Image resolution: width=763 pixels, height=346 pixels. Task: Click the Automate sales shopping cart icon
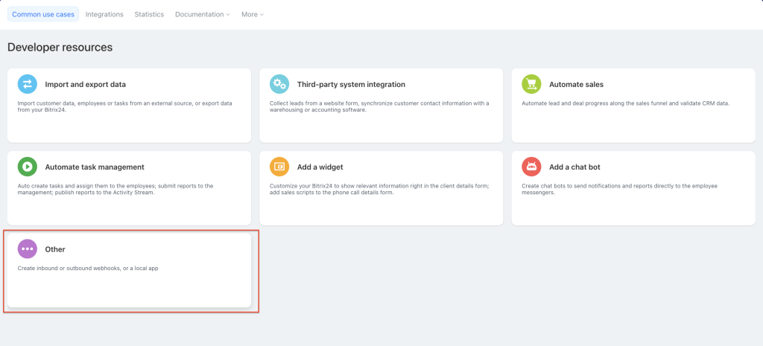pyautogui.click(x=531, y=84)
